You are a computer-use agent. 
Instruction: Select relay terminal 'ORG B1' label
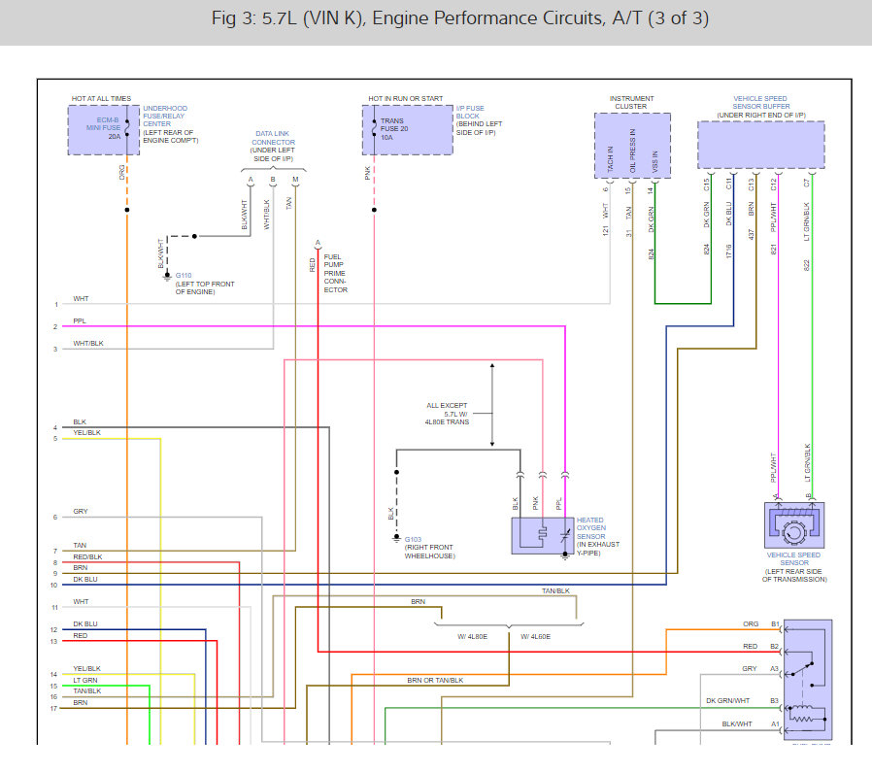[x=760, y=624]
